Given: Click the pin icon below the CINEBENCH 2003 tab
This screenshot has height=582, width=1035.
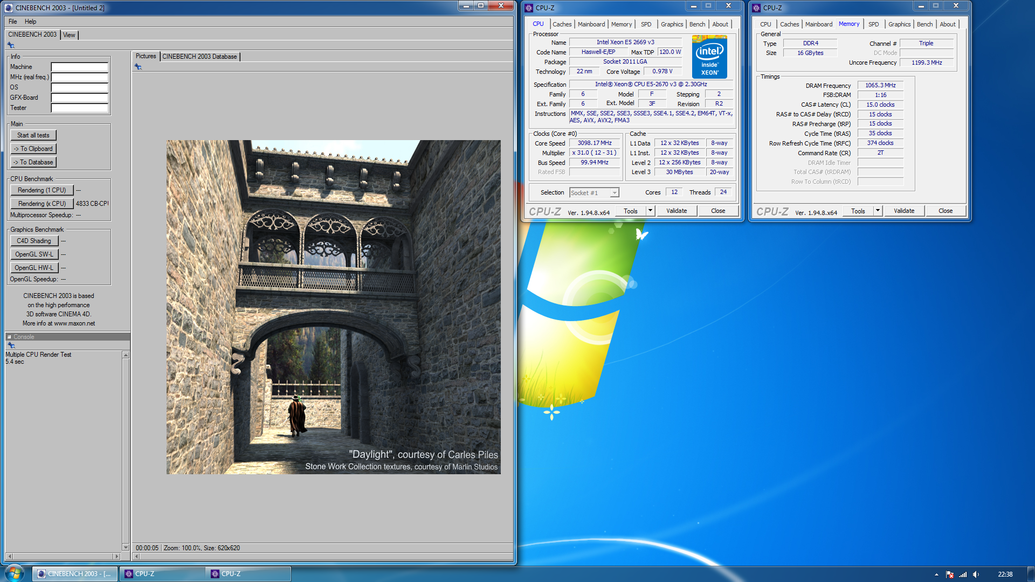Looking at the screenshot, I should pyautogui.click(x=11, y=45).
